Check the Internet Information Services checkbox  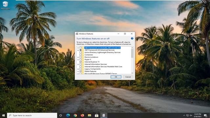click(x=80, y=64)
